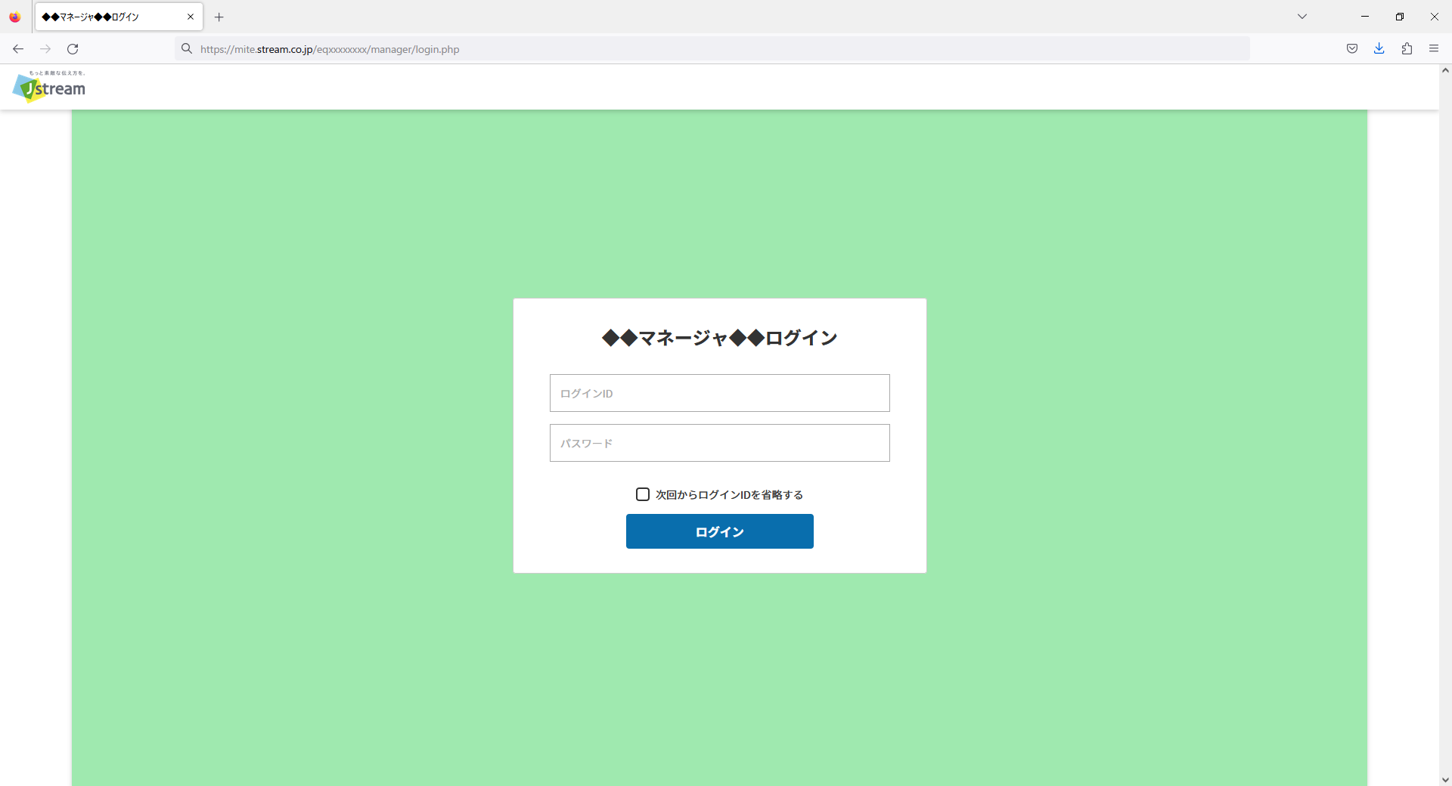Open the Extensions menu
Image resolution: width=1452 pixels, height=786 pixels.
pos(1407,49)
